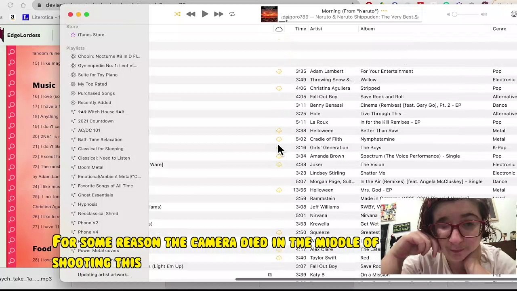Image resolution: width=517 pixels, height=291 pixels.
Task: Open the Favorite Songs of All Time playlist
Action: tap(105, 186)
